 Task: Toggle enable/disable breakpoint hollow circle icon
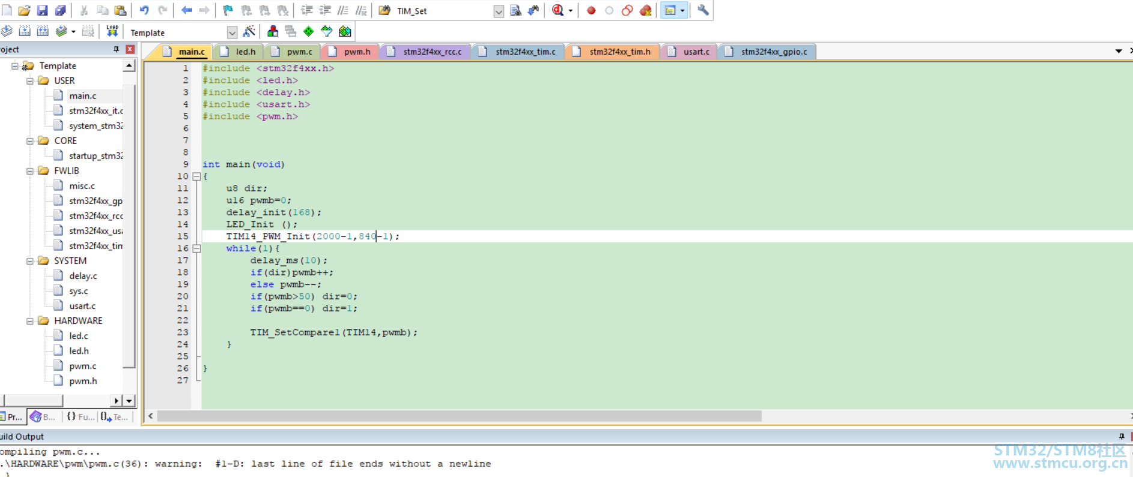click(609, 10)
